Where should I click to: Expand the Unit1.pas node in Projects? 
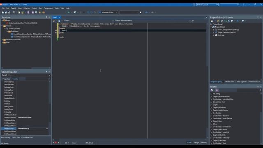pyautogui.click(x=213, y=35)
